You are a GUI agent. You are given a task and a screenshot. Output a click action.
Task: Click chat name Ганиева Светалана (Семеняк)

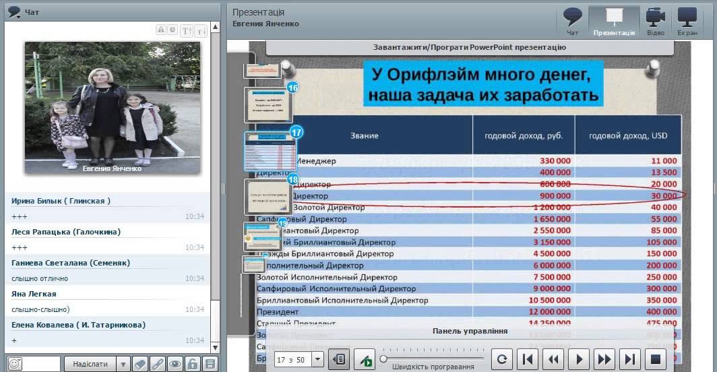pyautogui.click(x=70, y=263)
